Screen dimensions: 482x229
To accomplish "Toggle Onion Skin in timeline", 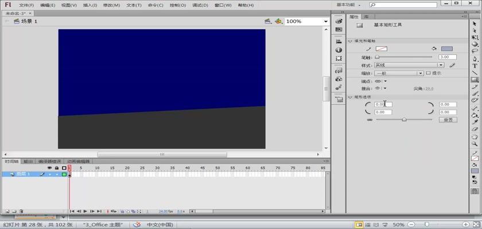I will [122, 211].
